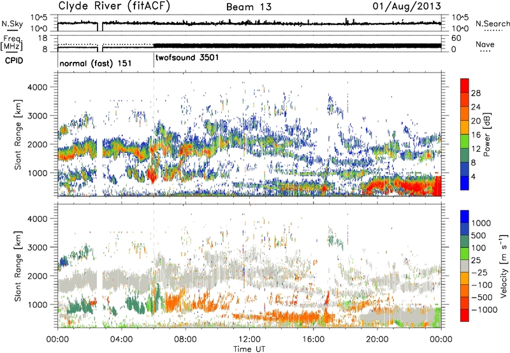Image resolution: width=510 pixels, height=353 pixels.
Task: Click the 'twofsound 3501' CPID text
Action: point(187,57)
